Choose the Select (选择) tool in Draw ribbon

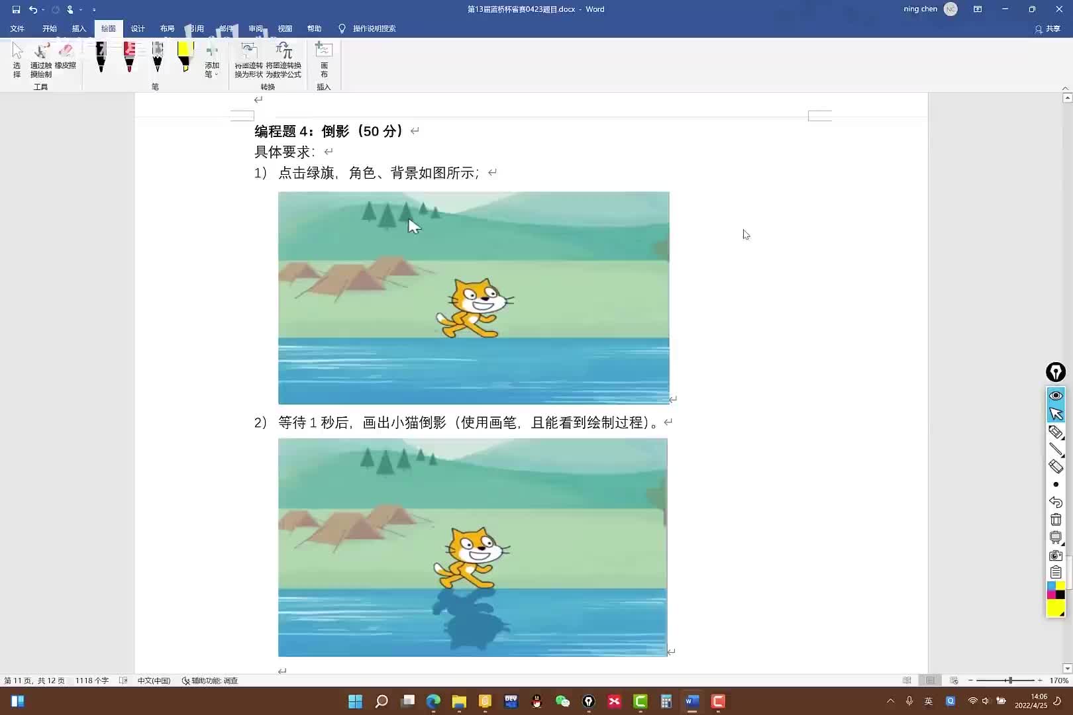pyautogui.click(x=17, y=60)
